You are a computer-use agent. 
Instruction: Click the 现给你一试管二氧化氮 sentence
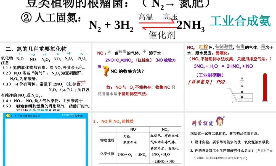tap(225, 134)
